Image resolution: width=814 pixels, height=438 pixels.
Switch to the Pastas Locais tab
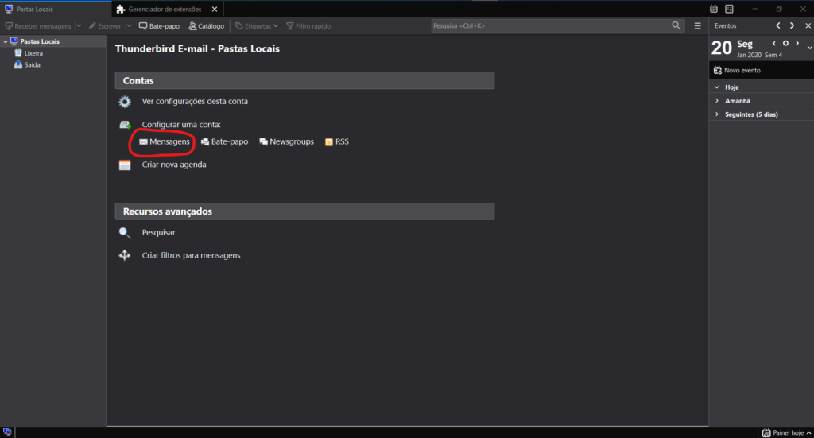coord(56,9)
